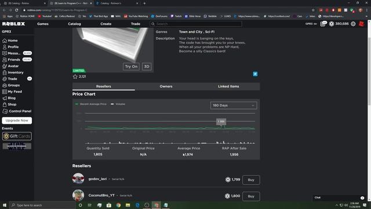Open Task View on the taskbar
Image resolution: width=371 pixels, height=209 pixels.
tap(90, 205)
